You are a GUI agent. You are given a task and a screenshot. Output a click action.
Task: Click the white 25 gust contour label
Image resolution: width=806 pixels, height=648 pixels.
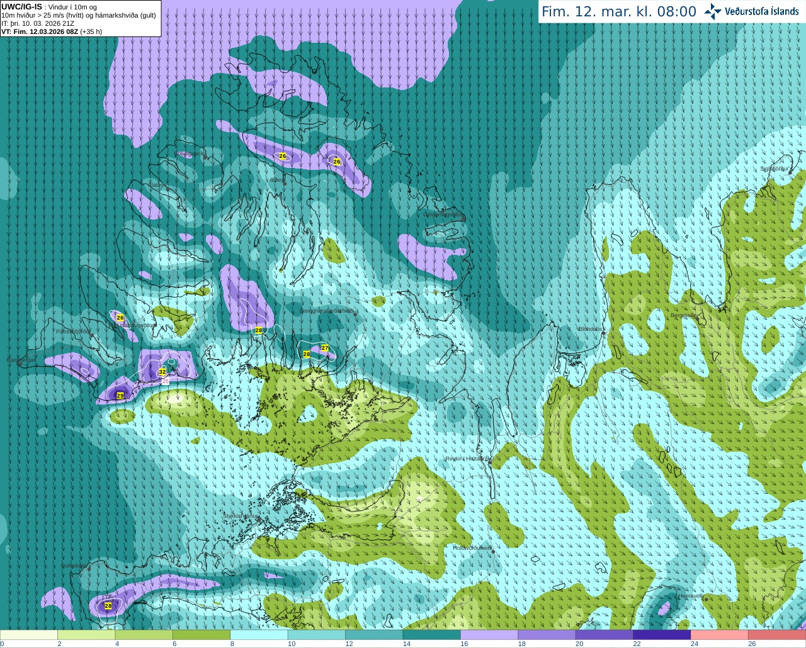click(x=166, y=381)
